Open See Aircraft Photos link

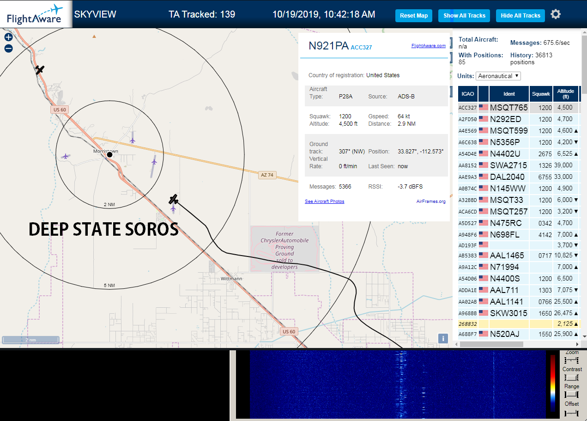[x=325, y=201]
